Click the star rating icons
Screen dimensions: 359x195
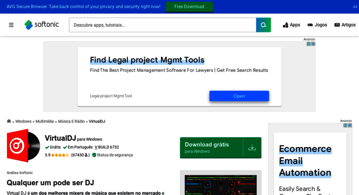[x=60, y=155]
